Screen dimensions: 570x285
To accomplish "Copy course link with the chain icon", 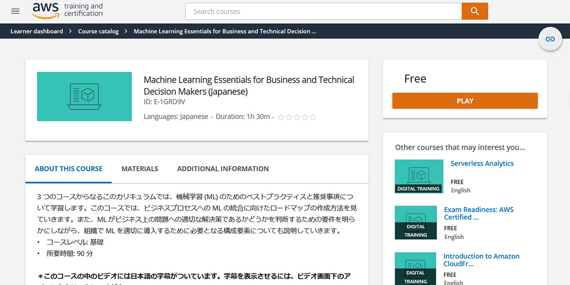I will [550, 39].
